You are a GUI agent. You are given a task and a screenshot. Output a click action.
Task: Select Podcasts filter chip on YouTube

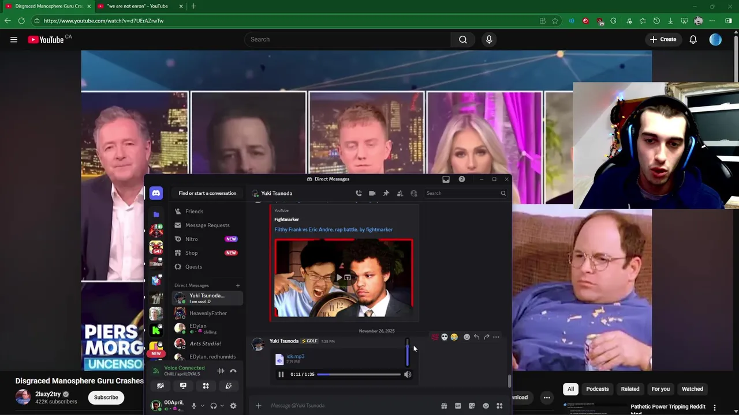598,389
